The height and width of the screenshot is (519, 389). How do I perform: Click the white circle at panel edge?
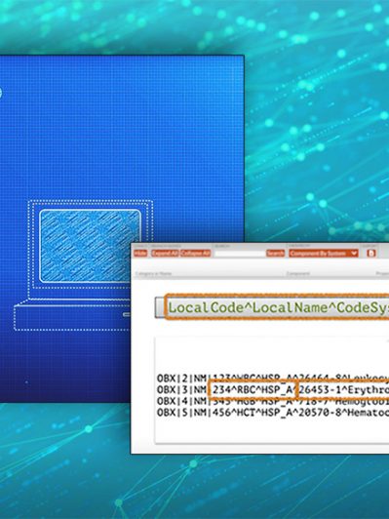coord(0,93)
